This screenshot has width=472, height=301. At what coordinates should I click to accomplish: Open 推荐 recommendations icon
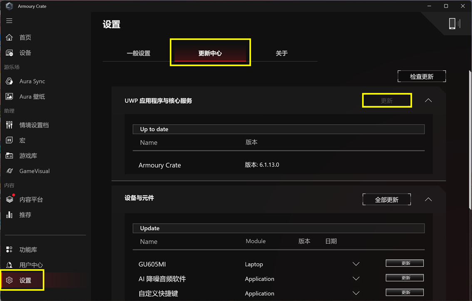[x=9, y=215]
